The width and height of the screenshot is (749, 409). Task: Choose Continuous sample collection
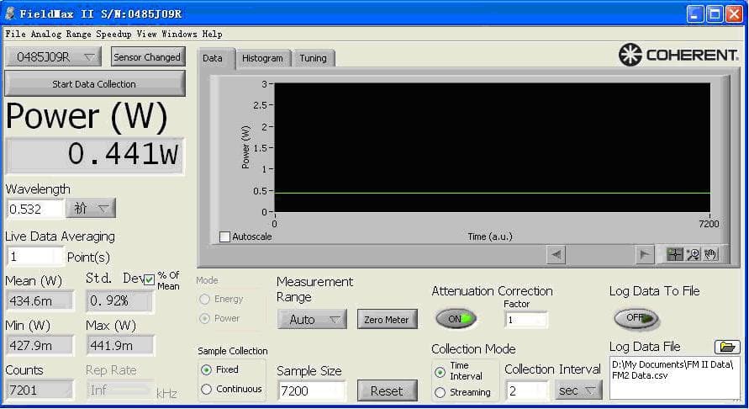(x=206, y=390)
